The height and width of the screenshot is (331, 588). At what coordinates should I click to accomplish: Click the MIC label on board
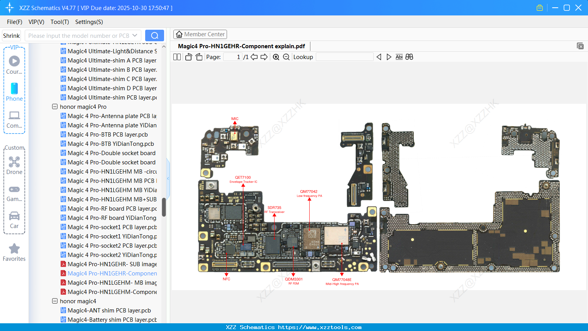coord(235,119)
